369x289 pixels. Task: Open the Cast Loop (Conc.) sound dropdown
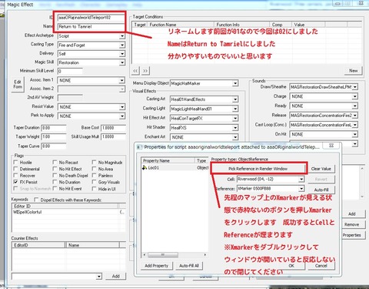click(355, 125)
